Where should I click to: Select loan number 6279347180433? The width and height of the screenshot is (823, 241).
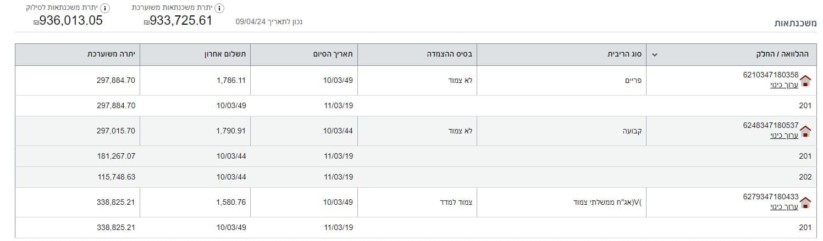coord(770,197)
